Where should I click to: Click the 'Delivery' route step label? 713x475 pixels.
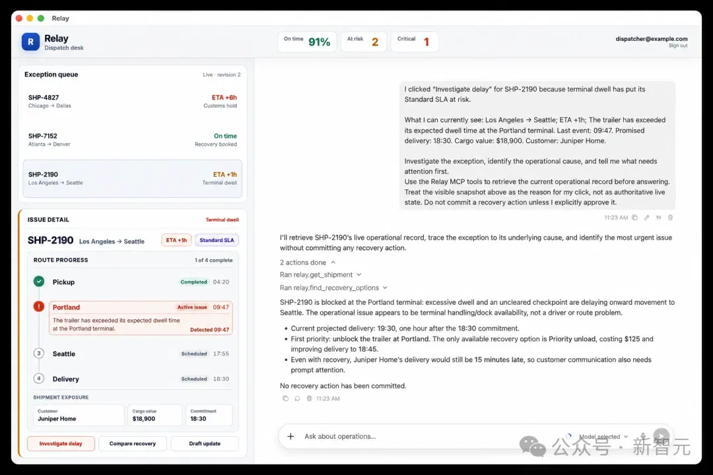(66, 379)
